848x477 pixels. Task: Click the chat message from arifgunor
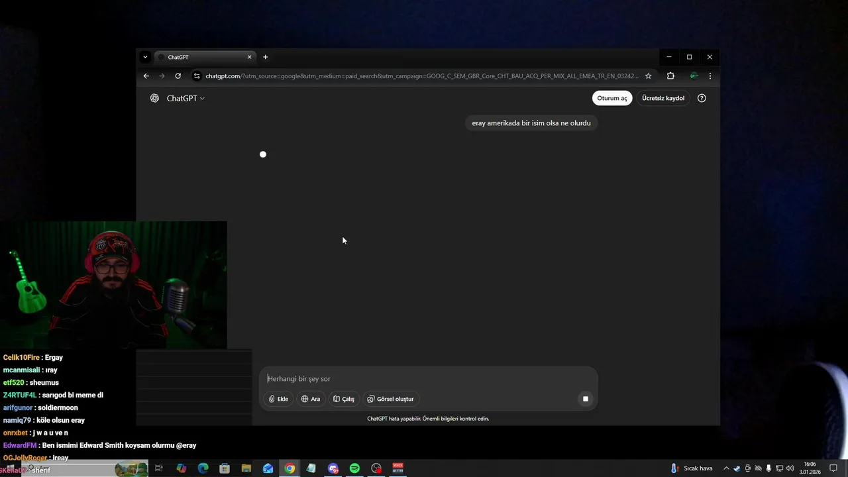point(40,408)
